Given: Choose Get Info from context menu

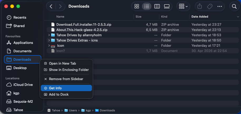Looking at the screenshot, I should point(66,88).
